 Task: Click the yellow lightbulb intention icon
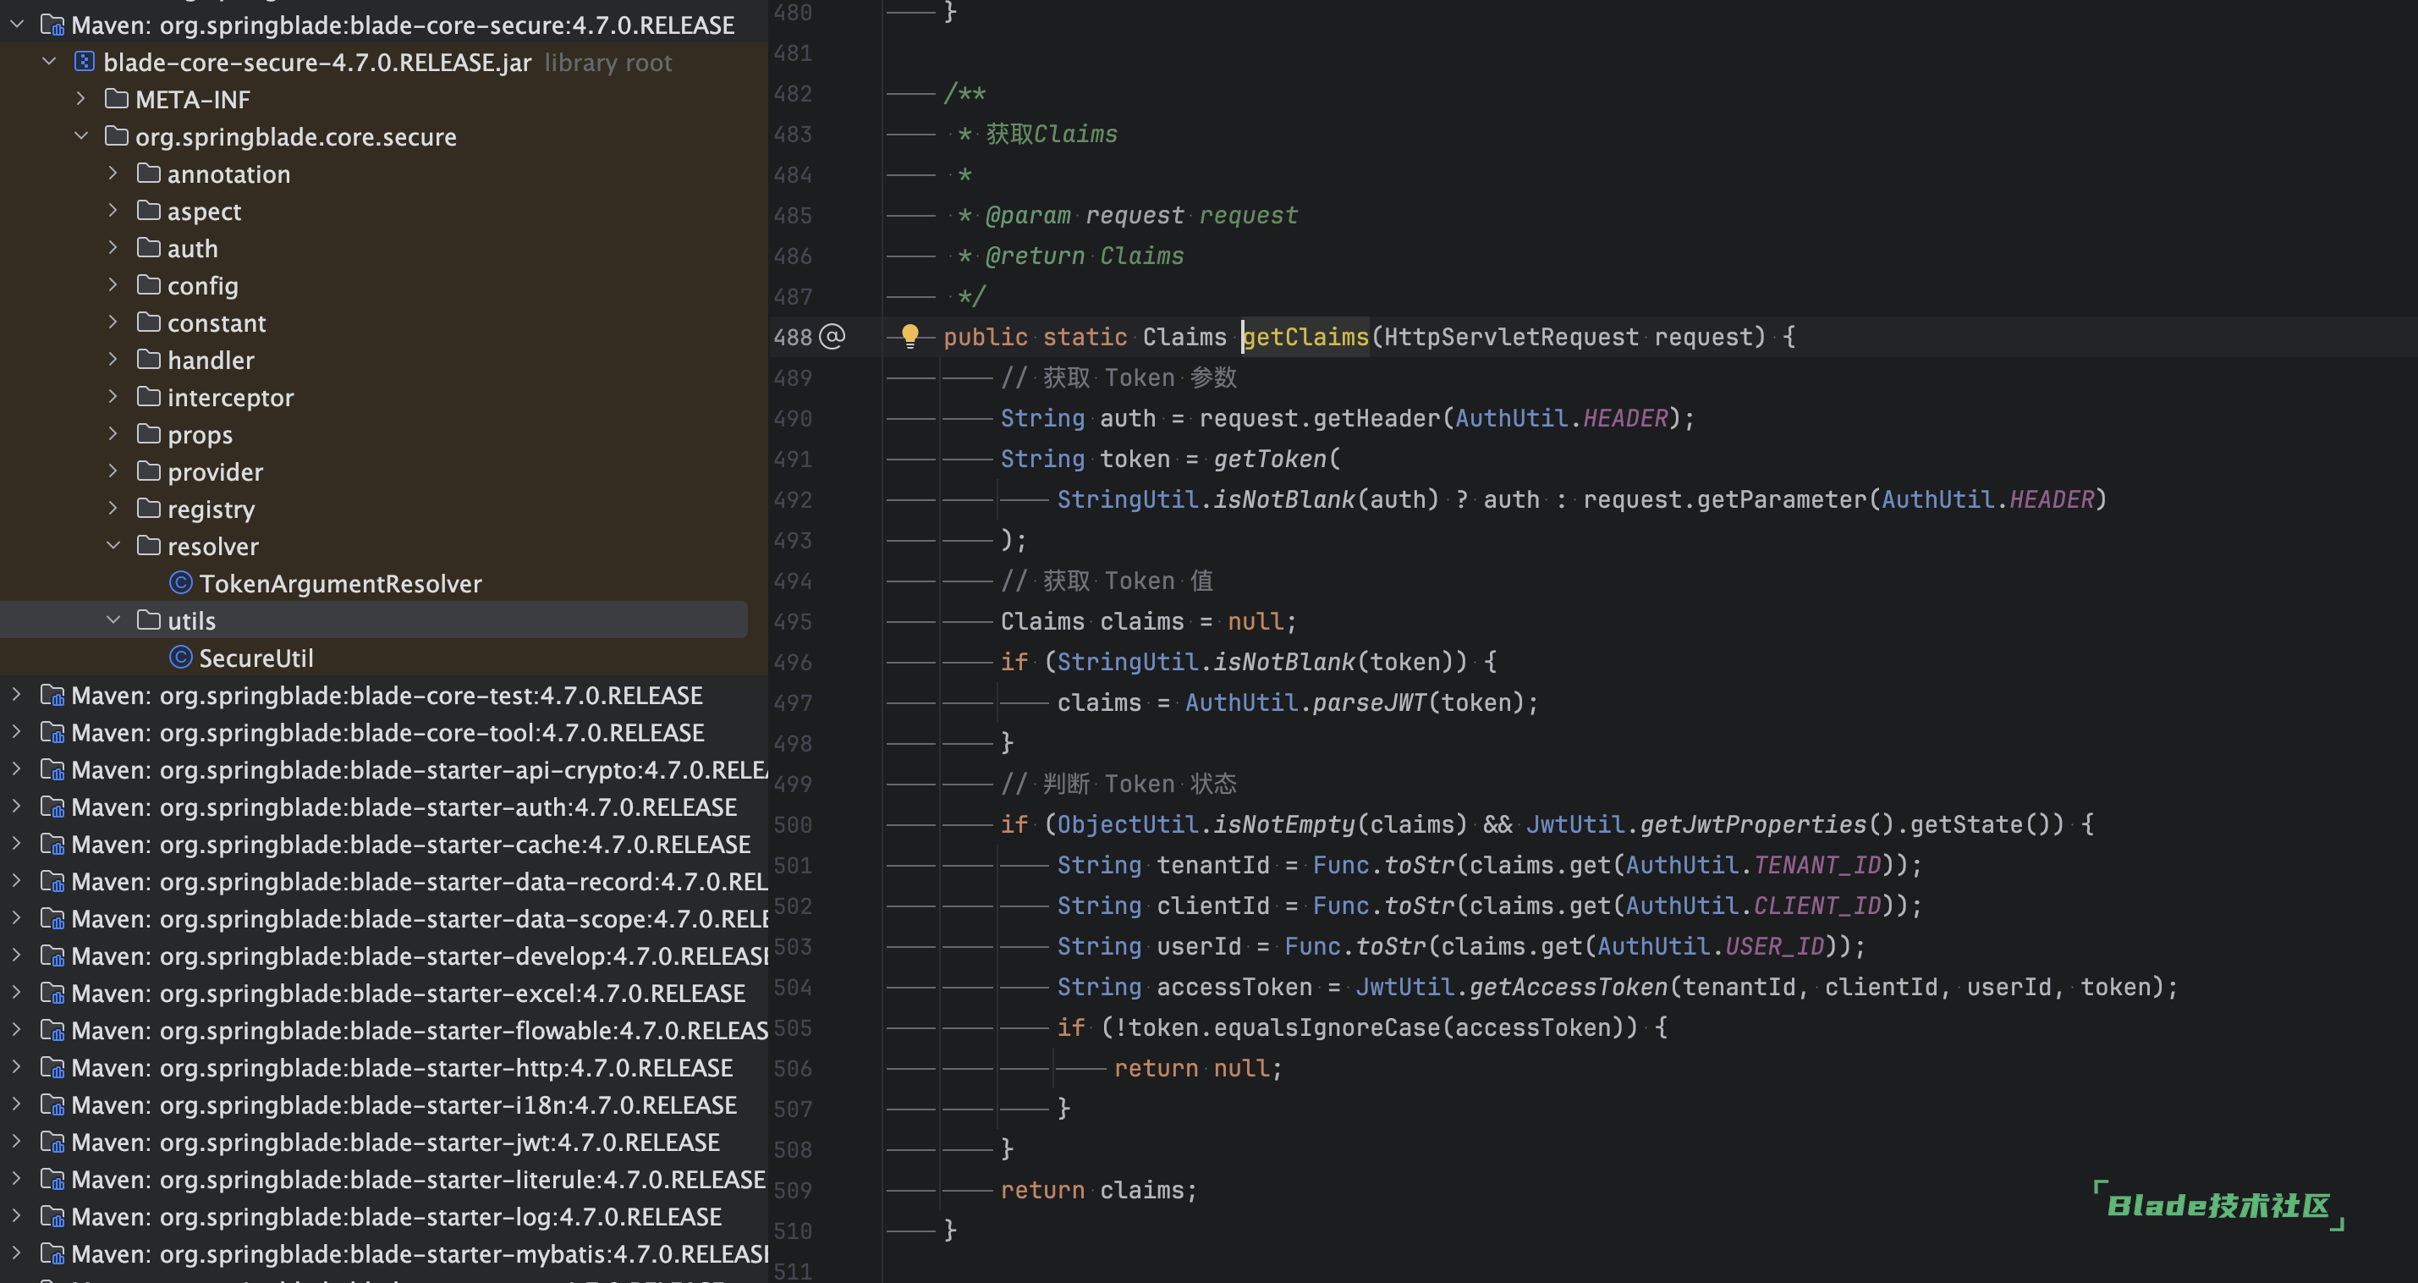click(x=909, y=334)
